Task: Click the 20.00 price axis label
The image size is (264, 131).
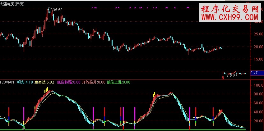Action: click(257, 47)
